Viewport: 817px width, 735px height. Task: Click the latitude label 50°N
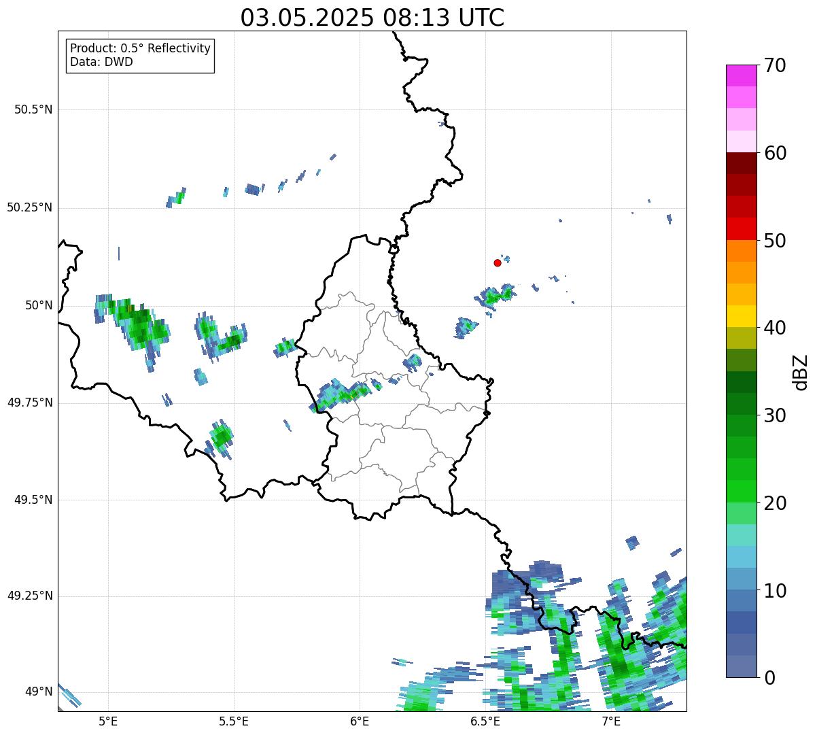[39, 305]
